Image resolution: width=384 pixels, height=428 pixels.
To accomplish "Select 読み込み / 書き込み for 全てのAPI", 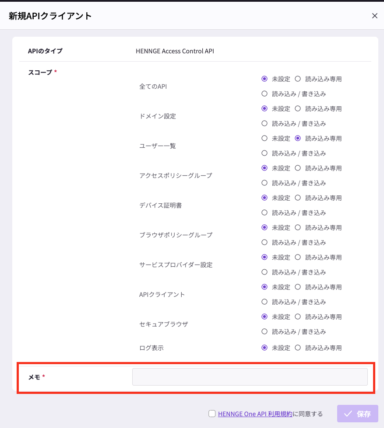I will coord(264,94).
